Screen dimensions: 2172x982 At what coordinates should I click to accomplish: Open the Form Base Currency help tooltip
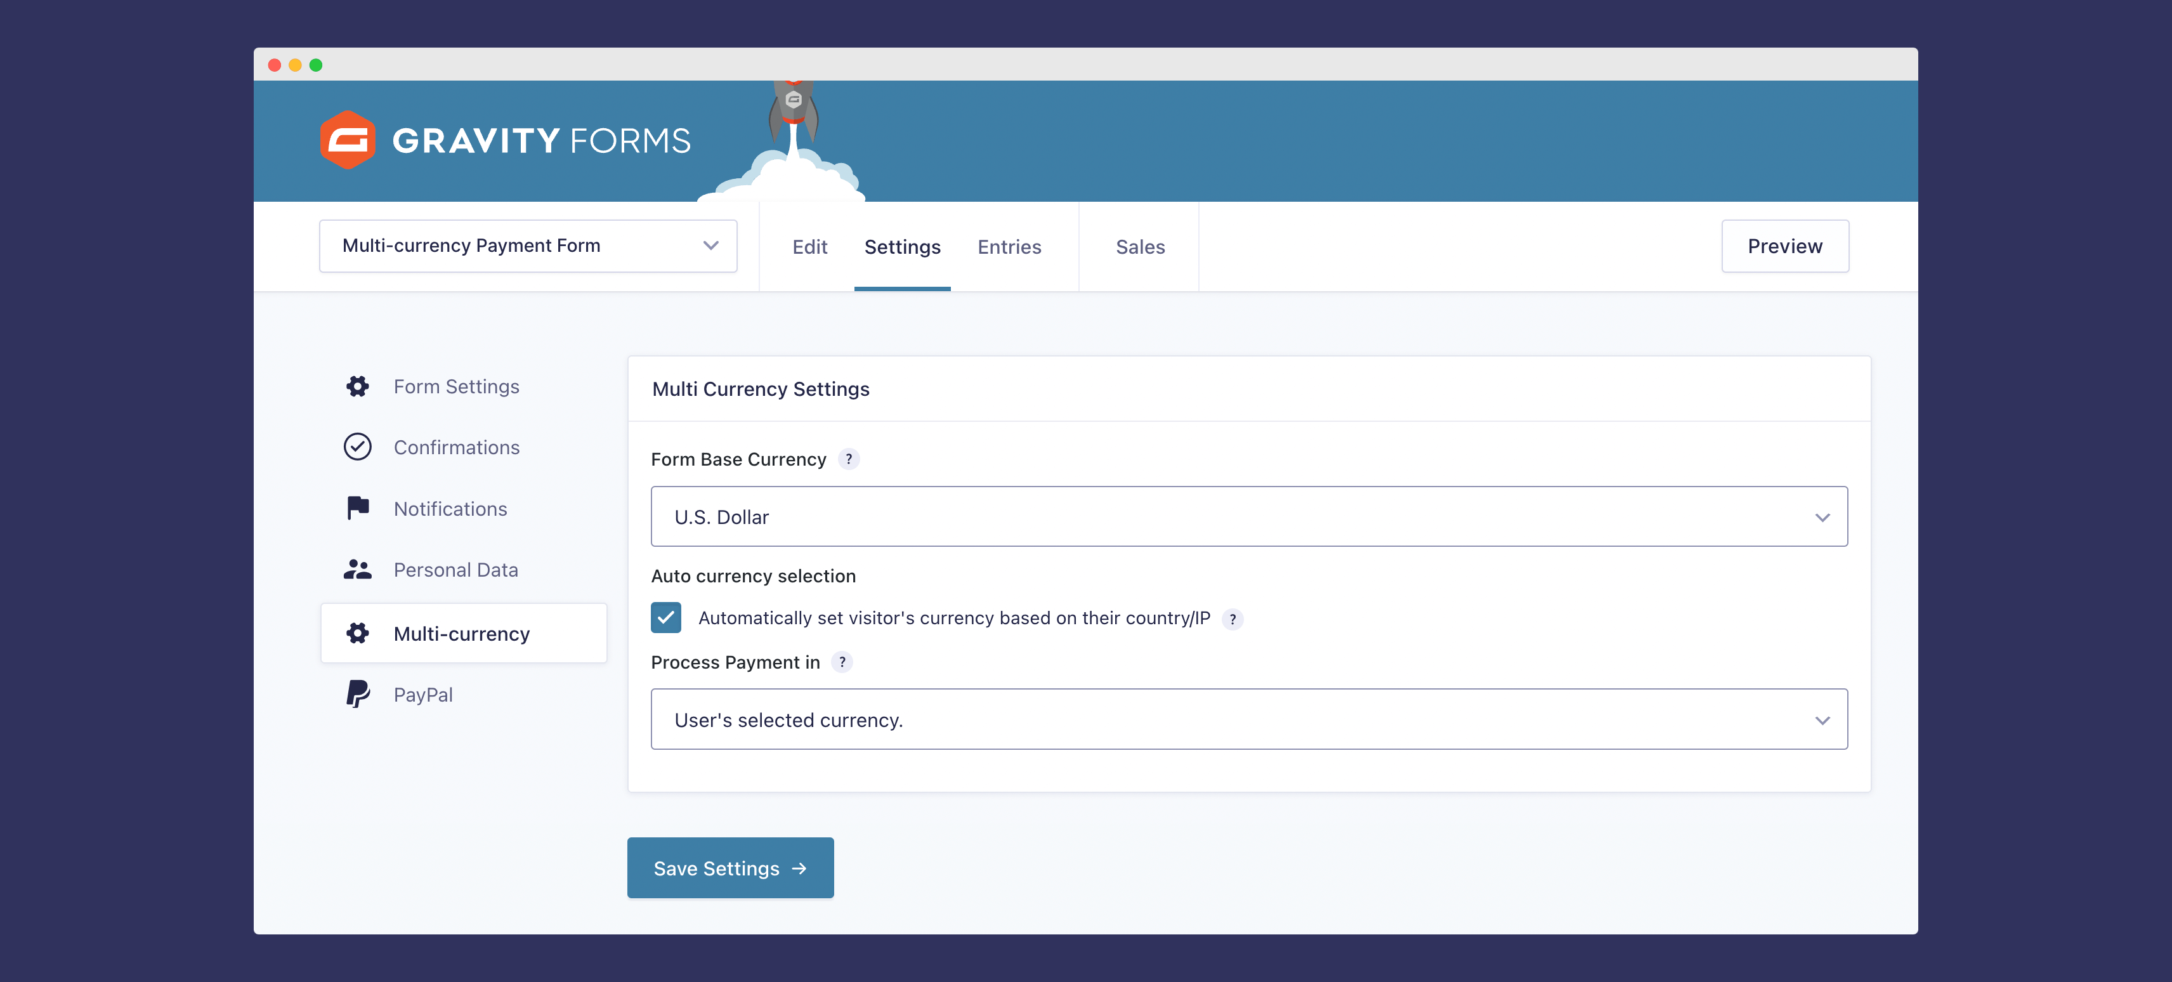850,459
